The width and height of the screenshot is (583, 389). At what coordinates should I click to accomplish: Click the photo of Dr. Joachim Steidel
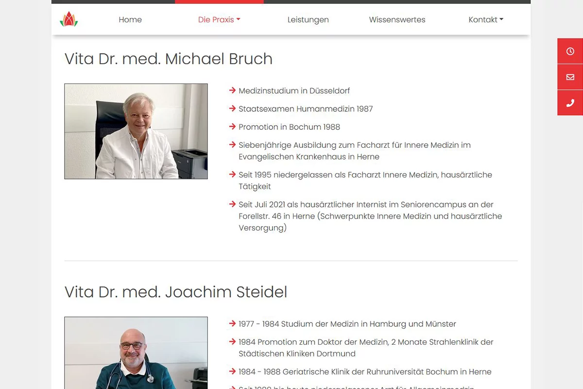[x=136, y=353]
